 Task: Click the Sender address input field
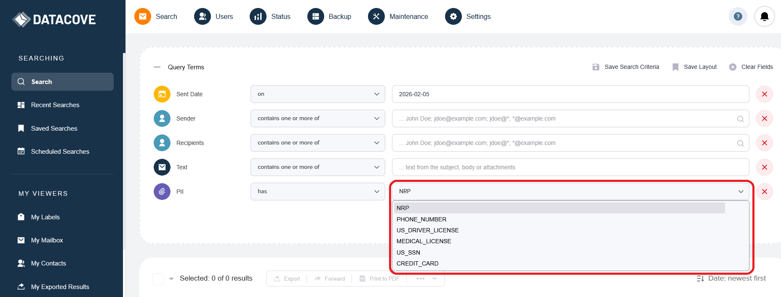click(570, 118)
